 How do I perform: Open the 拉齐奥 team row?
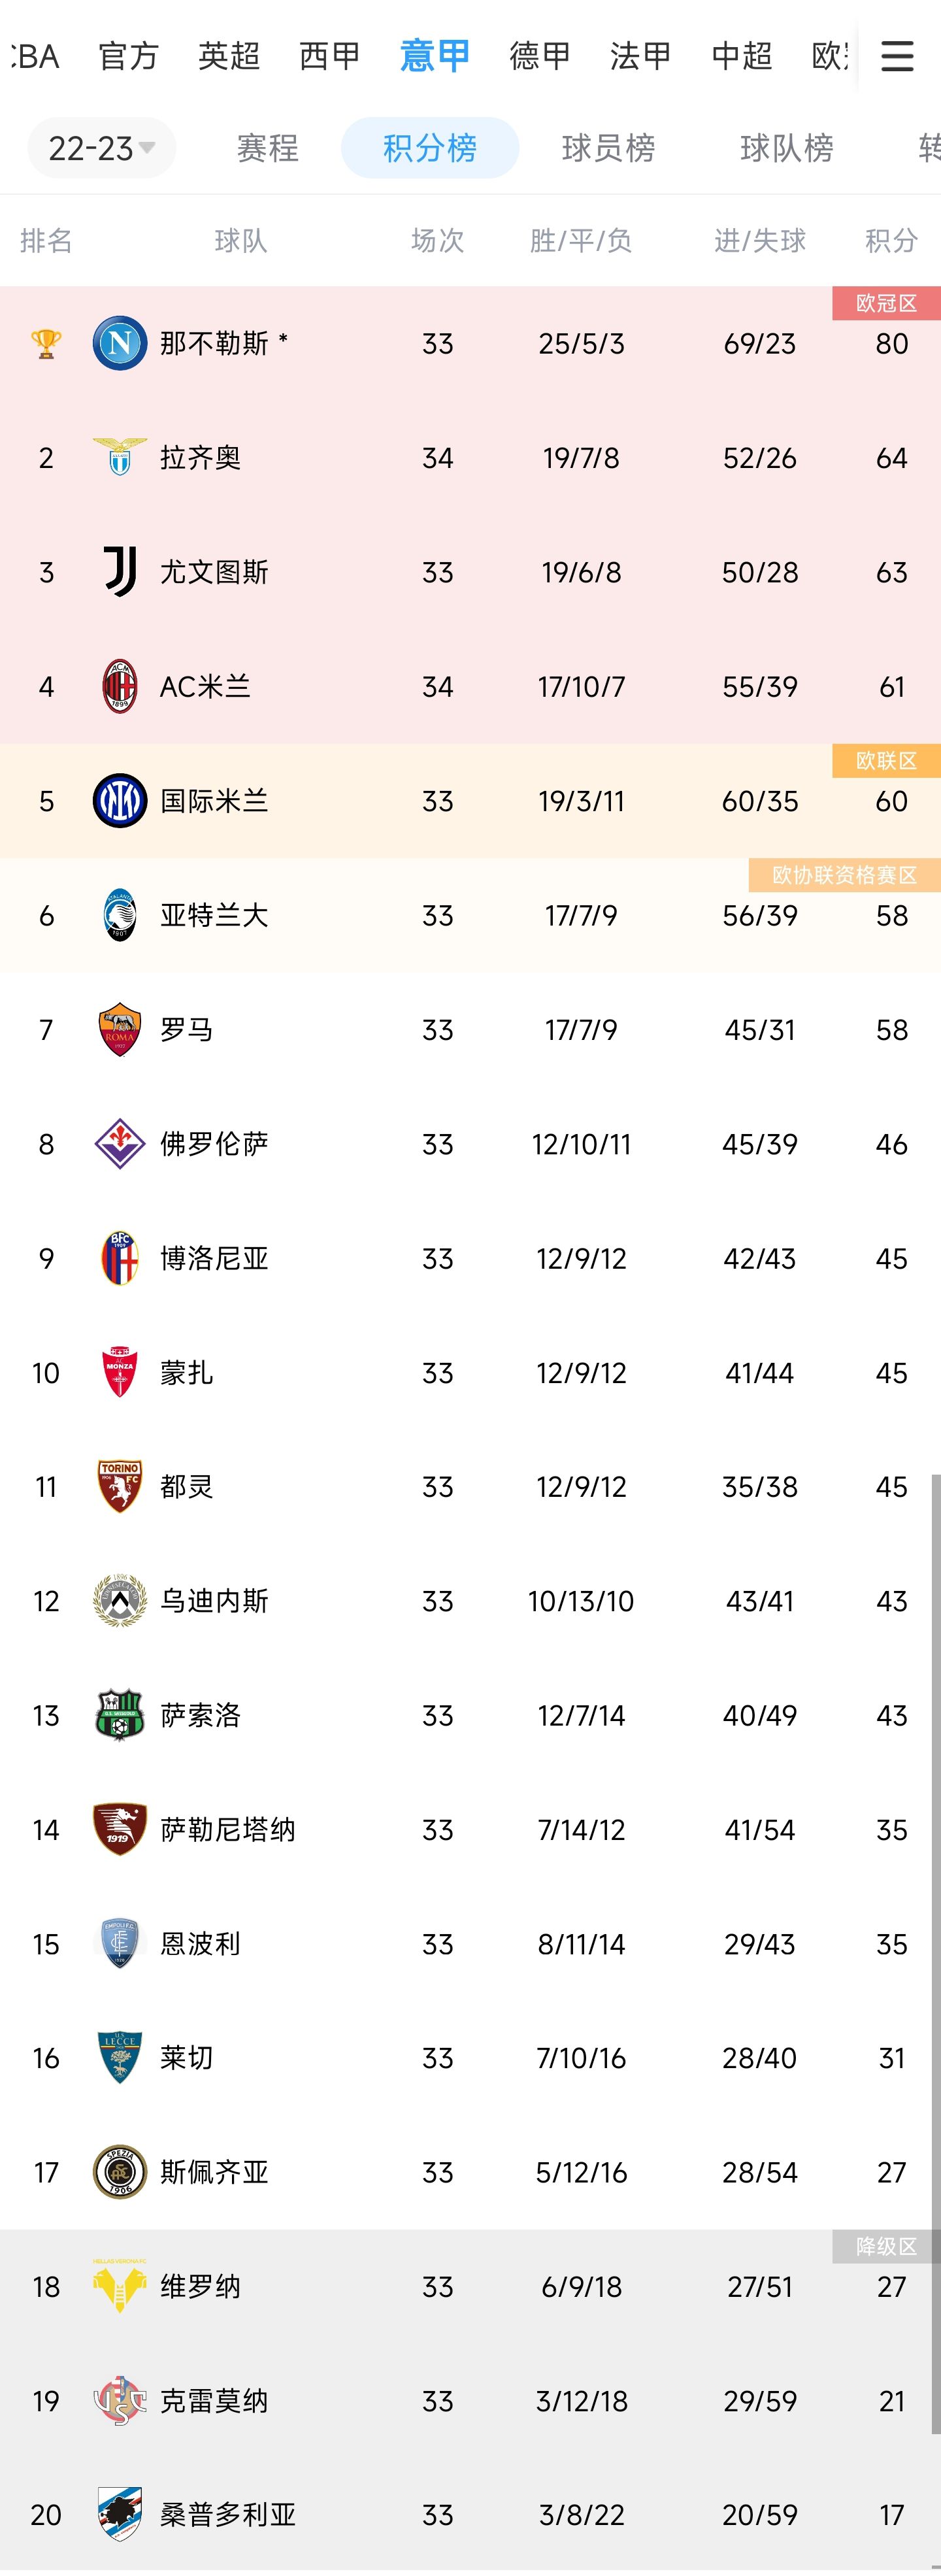click(470, 458)
